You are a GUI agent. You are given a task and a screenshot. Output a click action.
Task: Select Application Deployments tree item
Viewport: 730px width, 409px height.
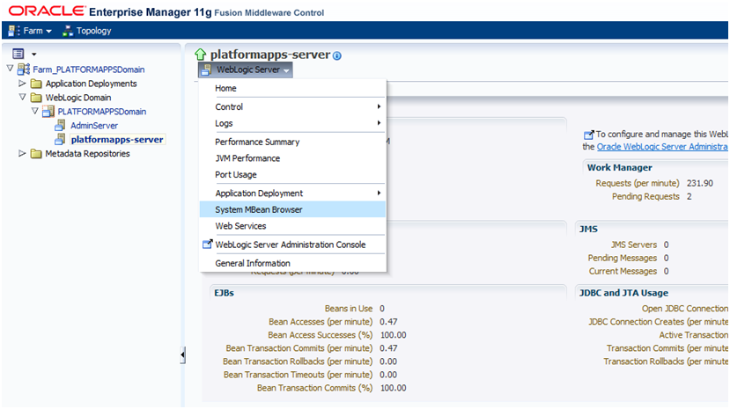91,84
